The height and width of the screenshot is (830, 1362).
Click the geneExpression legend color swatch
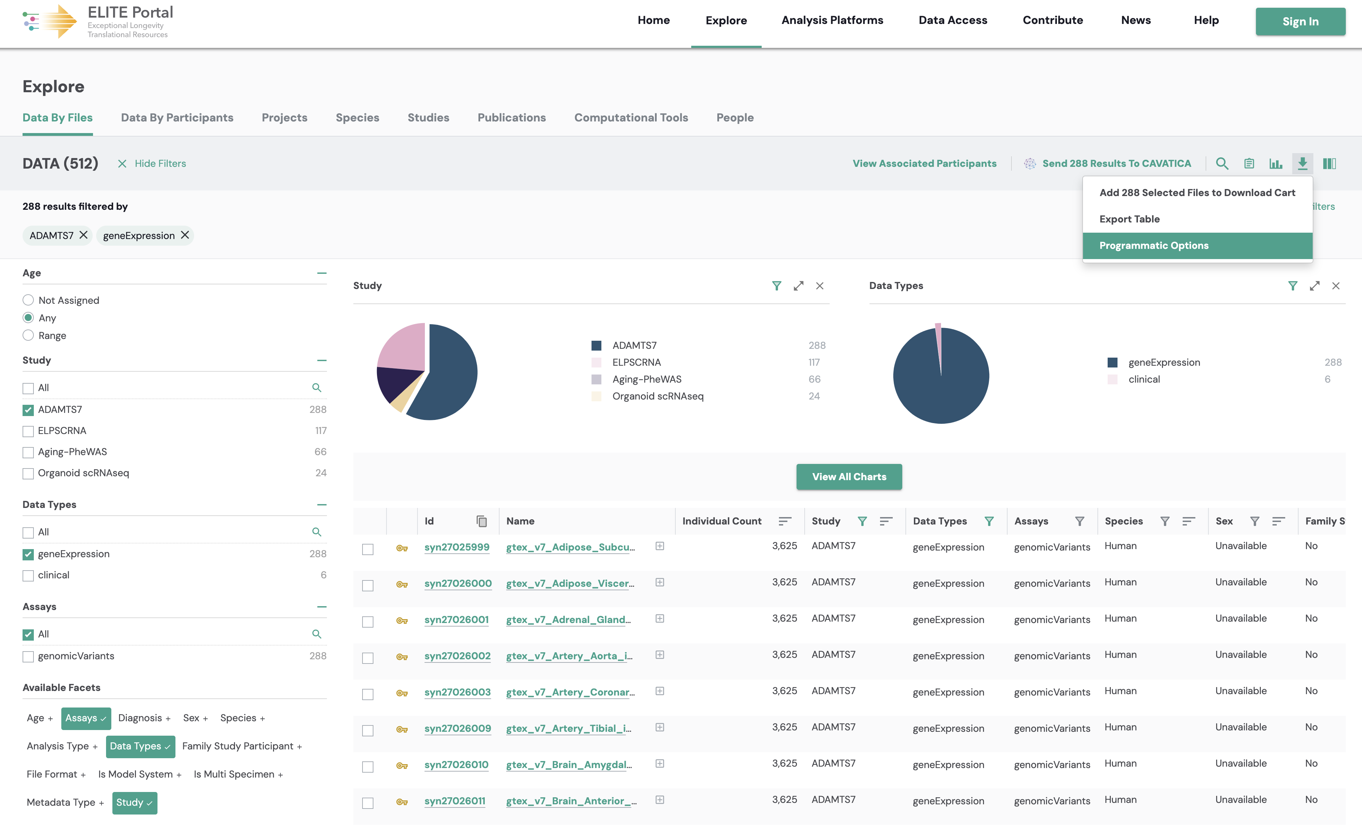click(x=1113, y=362)
